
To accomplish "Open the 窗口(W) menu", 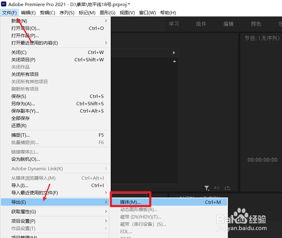I will 147,13.
